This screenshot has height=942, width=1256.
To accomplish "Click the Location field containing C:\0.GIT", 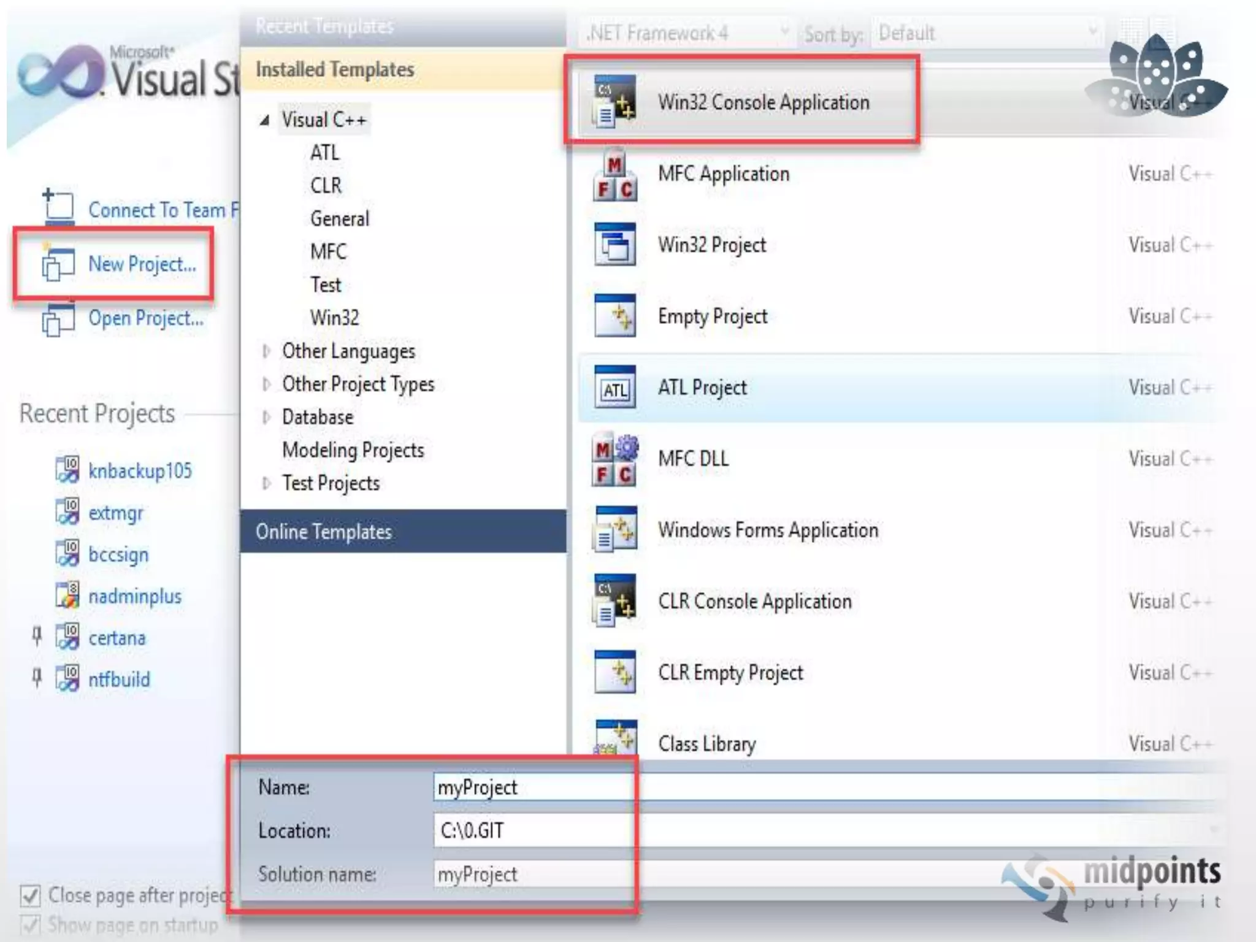I will coord(822,830).
